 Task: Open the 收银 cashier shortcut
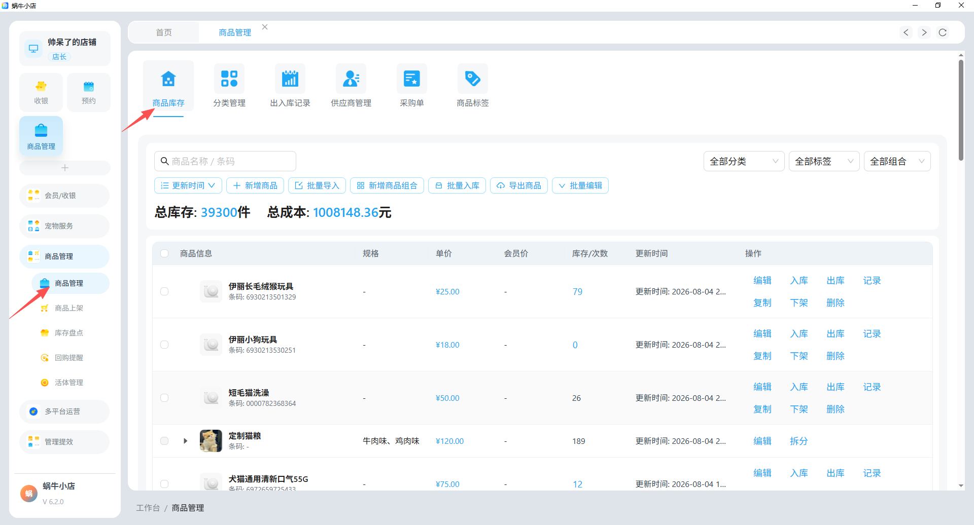tap(41, 92)
